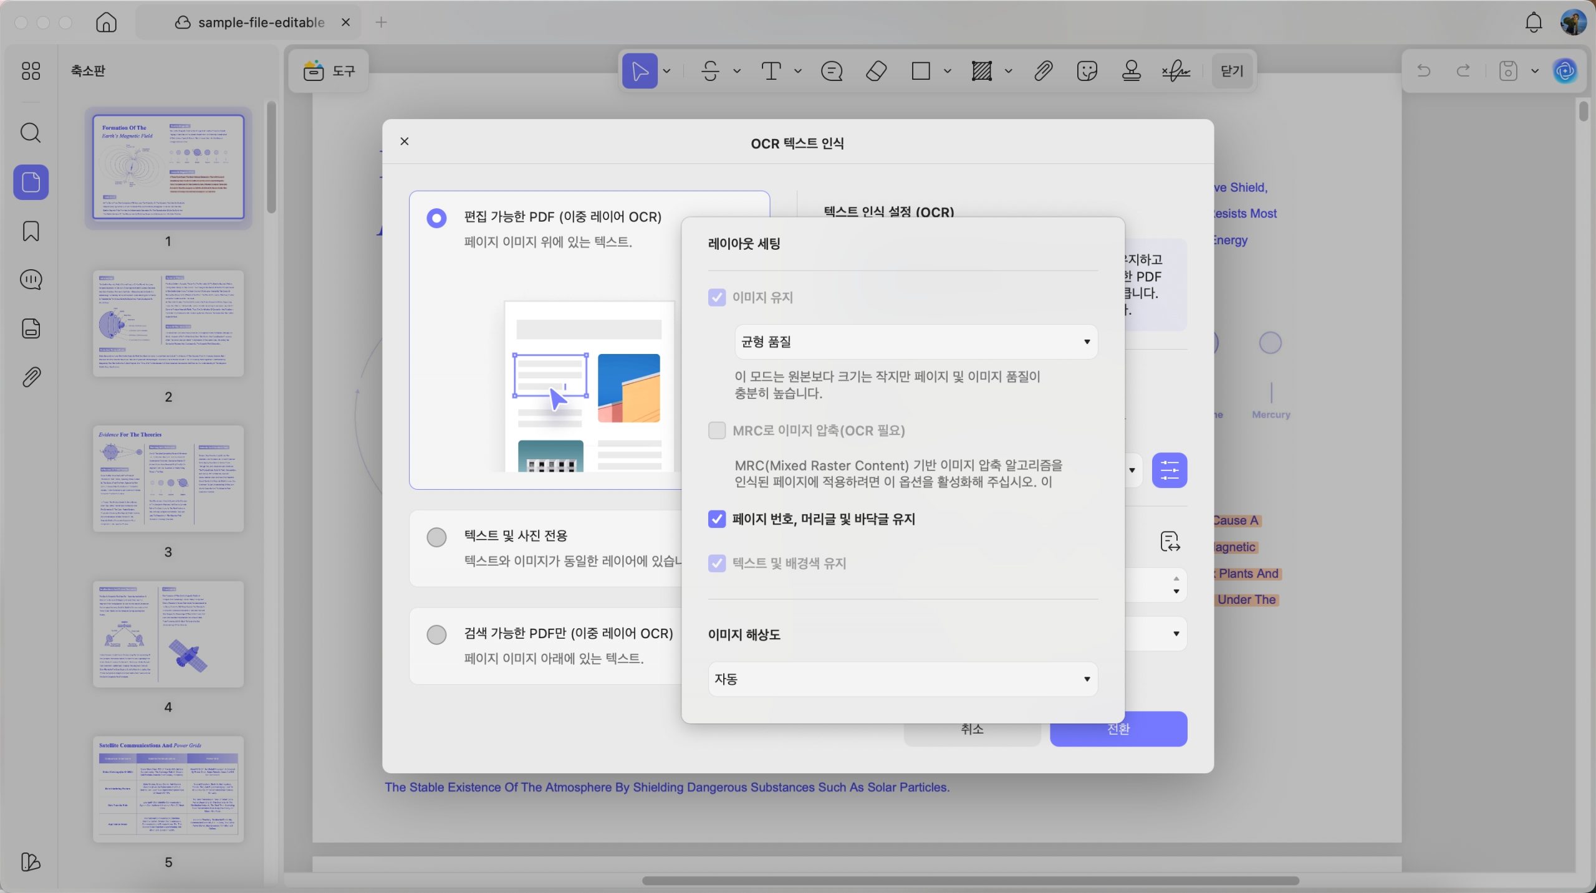Select the strikethrough markup tool
Viewport: 1596px width, 893px height.
coord(711,71)
